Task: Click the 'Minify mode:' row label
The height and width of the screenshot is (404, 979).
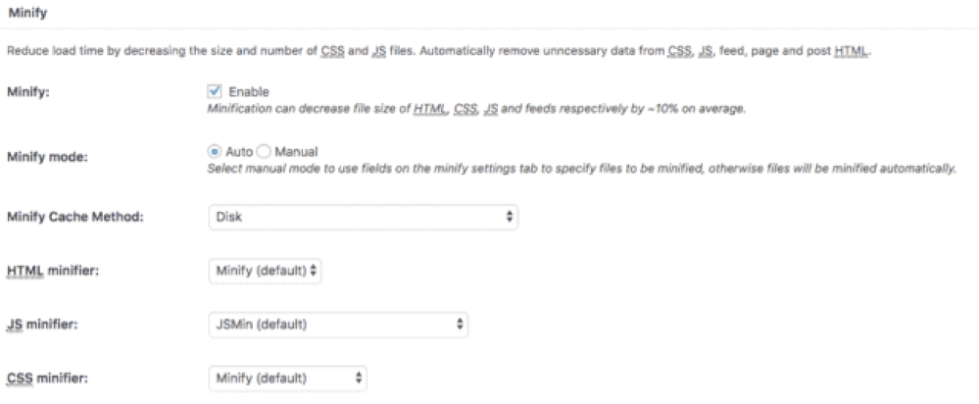Action: pos(46,158)
